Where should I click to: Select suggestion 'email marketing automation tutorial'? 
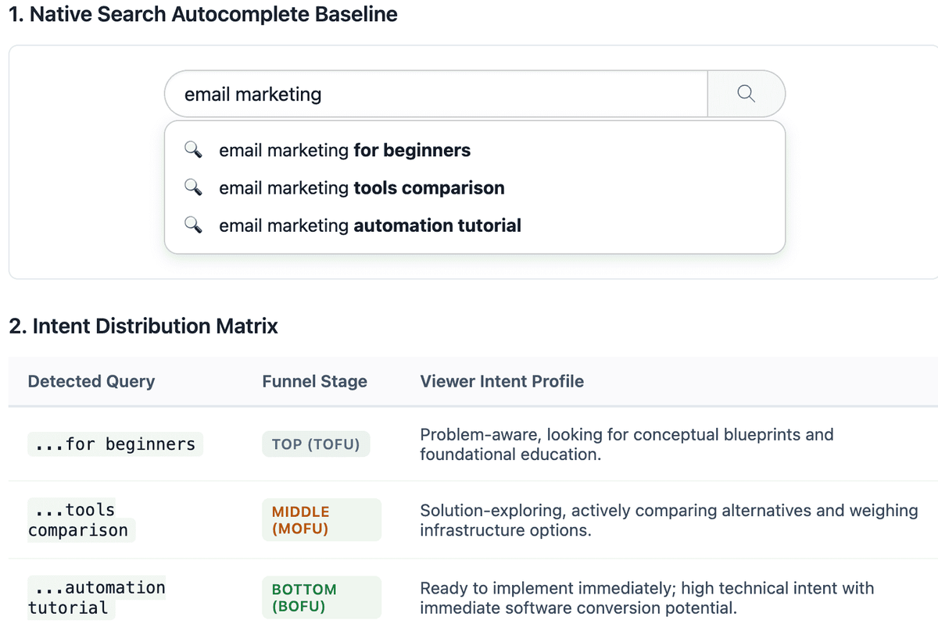[474, 226]
